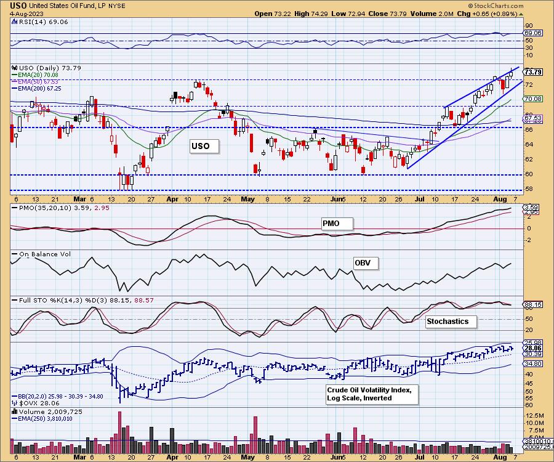Click the 70.08 EMA price tag on right axis
554x462 pixels.
[x=533, y=99]
